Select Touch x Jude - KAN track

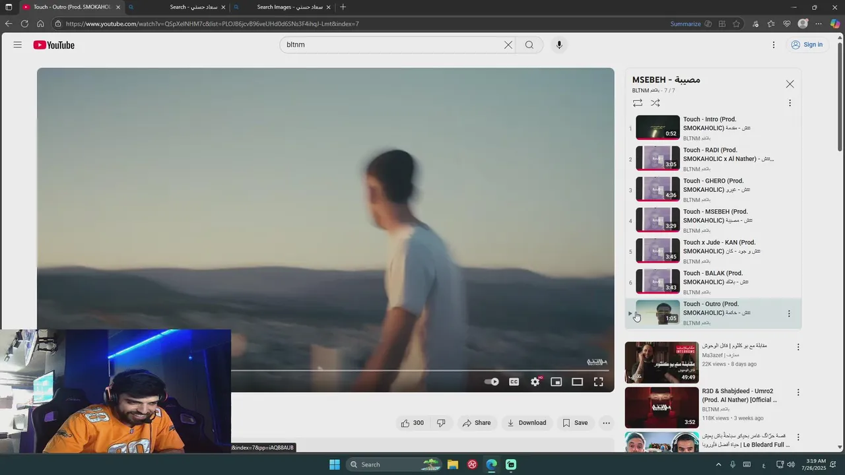pyautogui.click(x=714, y=251)
